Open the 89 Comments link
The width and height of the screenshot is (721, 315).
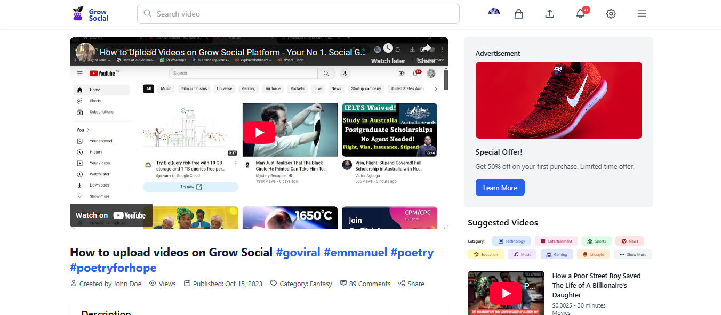[x=365, y=284]
